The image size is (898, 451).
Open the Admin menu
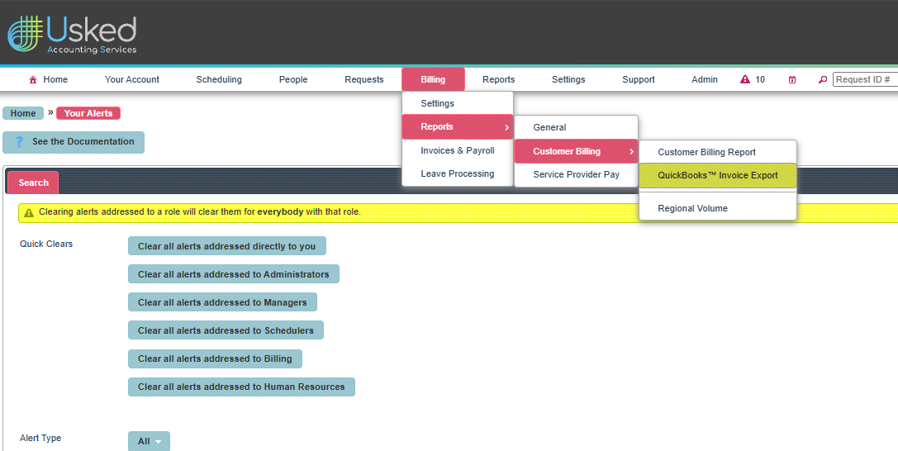(705, 79)
